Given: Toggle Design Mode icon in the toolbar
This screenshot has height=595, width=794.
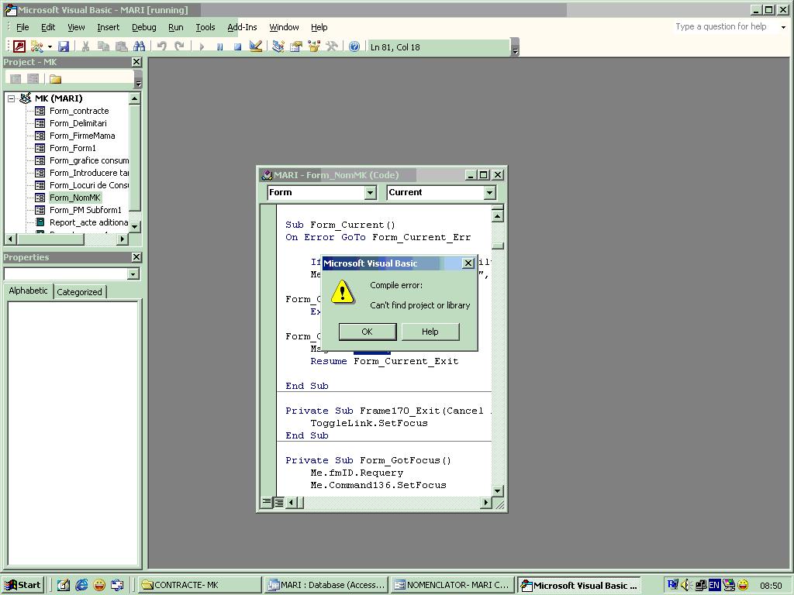Looking at the screenshot, I should pos(256,46).
